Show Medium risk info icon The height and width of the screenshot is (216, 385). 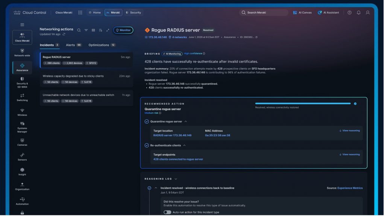point(160,113)
